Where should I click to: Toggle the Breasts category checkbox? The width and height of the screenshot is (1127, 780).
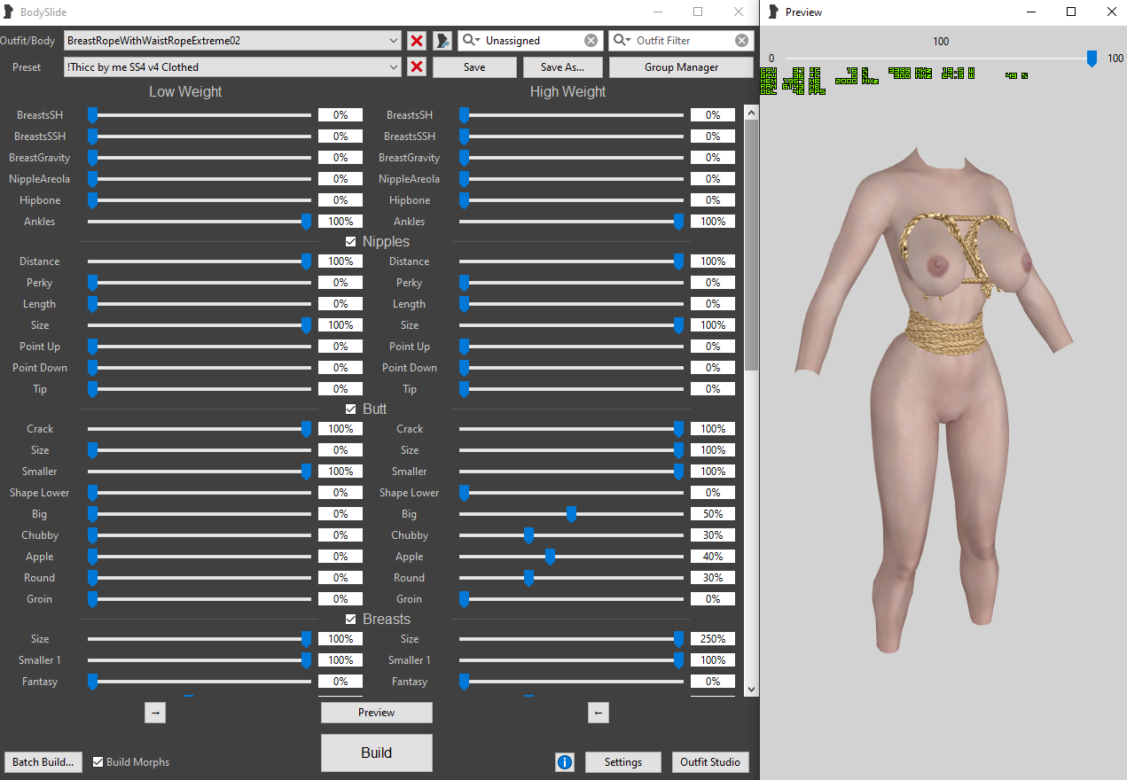[x=351, y=620]
